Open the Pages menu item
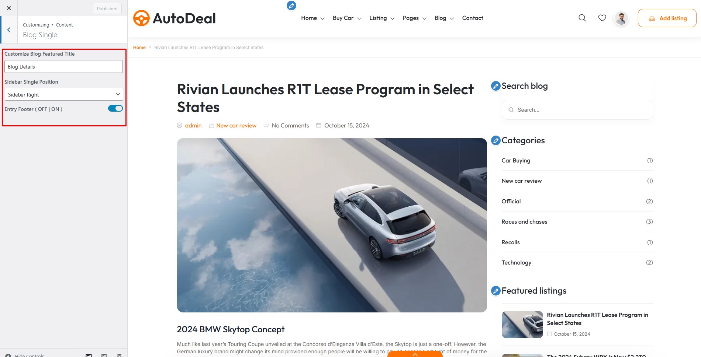This screenshot has height=357, width=701. click(414, 18)
